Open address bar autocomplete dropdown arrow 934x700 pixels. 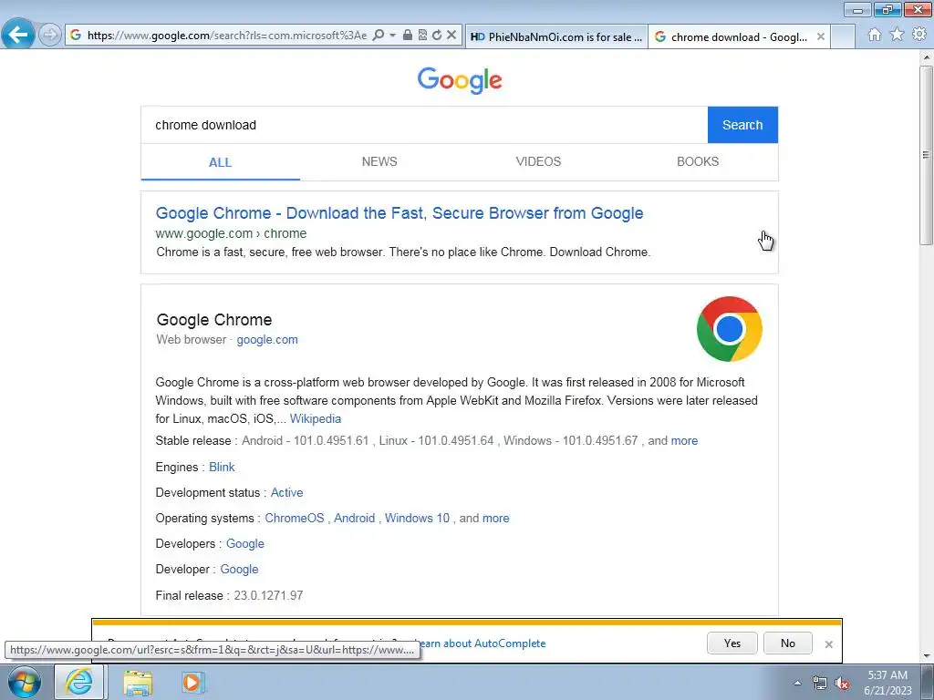click(x=392, y=36)
